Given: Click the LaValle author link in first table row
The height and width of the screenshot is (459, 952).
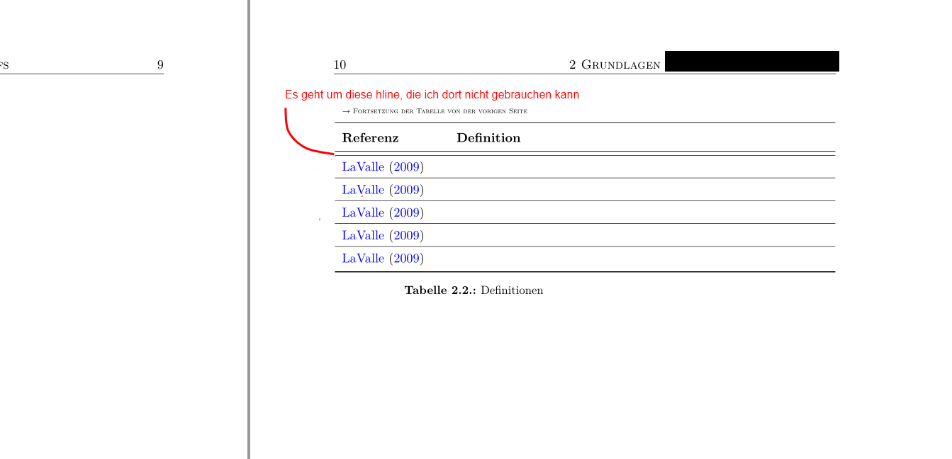Looking at the screenshot, I should pyautogui.click(x=363, y=167).
